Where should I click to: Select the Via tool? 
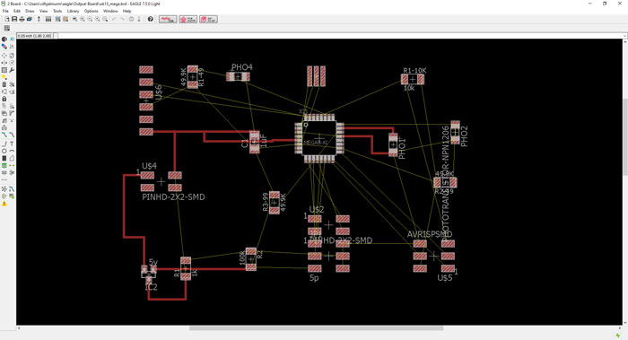pyautogui.click(x=4, y=165)
